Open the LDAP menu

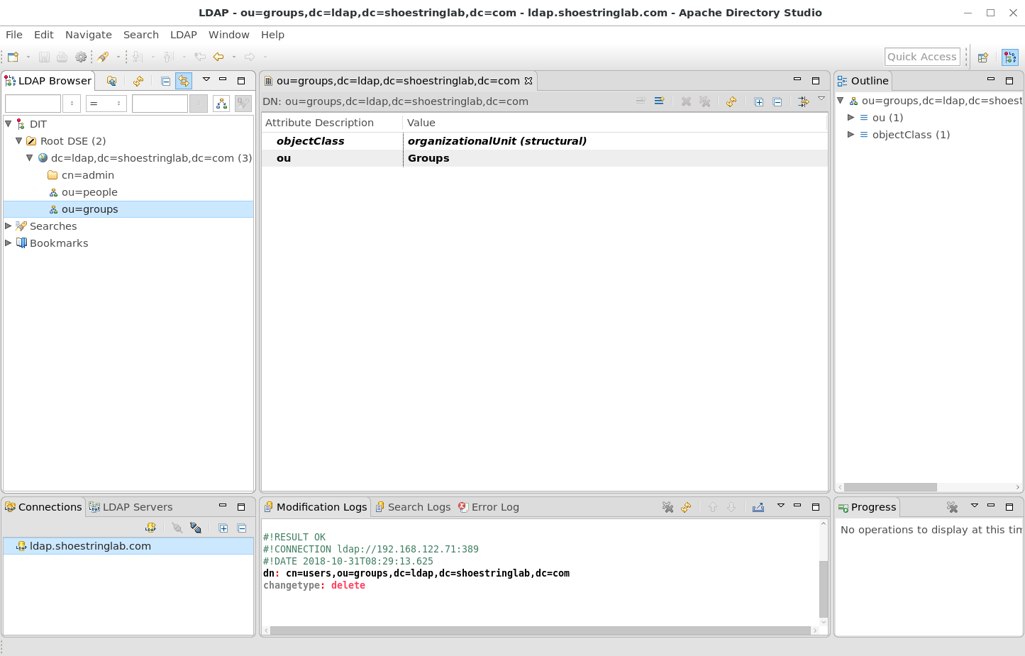pyautogui.click(x=184, y=35)
